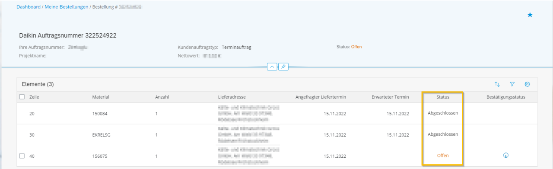
Task: Click the Material column header
Action: [101, 97]
